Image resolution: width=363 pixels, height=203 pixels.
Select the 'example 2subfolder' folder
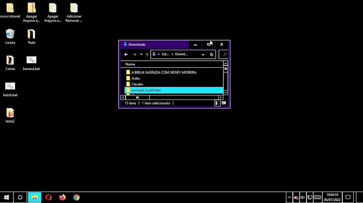point(174,90)
